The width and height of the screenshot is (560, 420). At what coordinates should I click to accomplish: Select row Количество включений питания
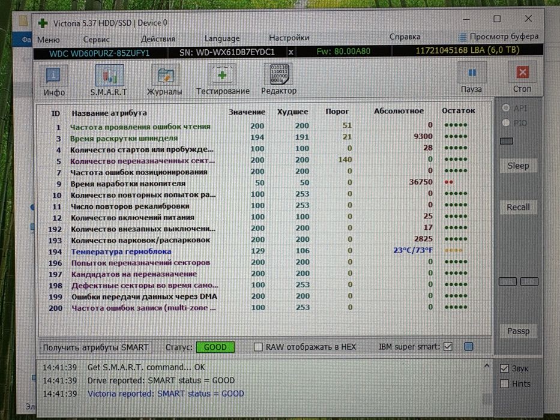pos(265,217)
